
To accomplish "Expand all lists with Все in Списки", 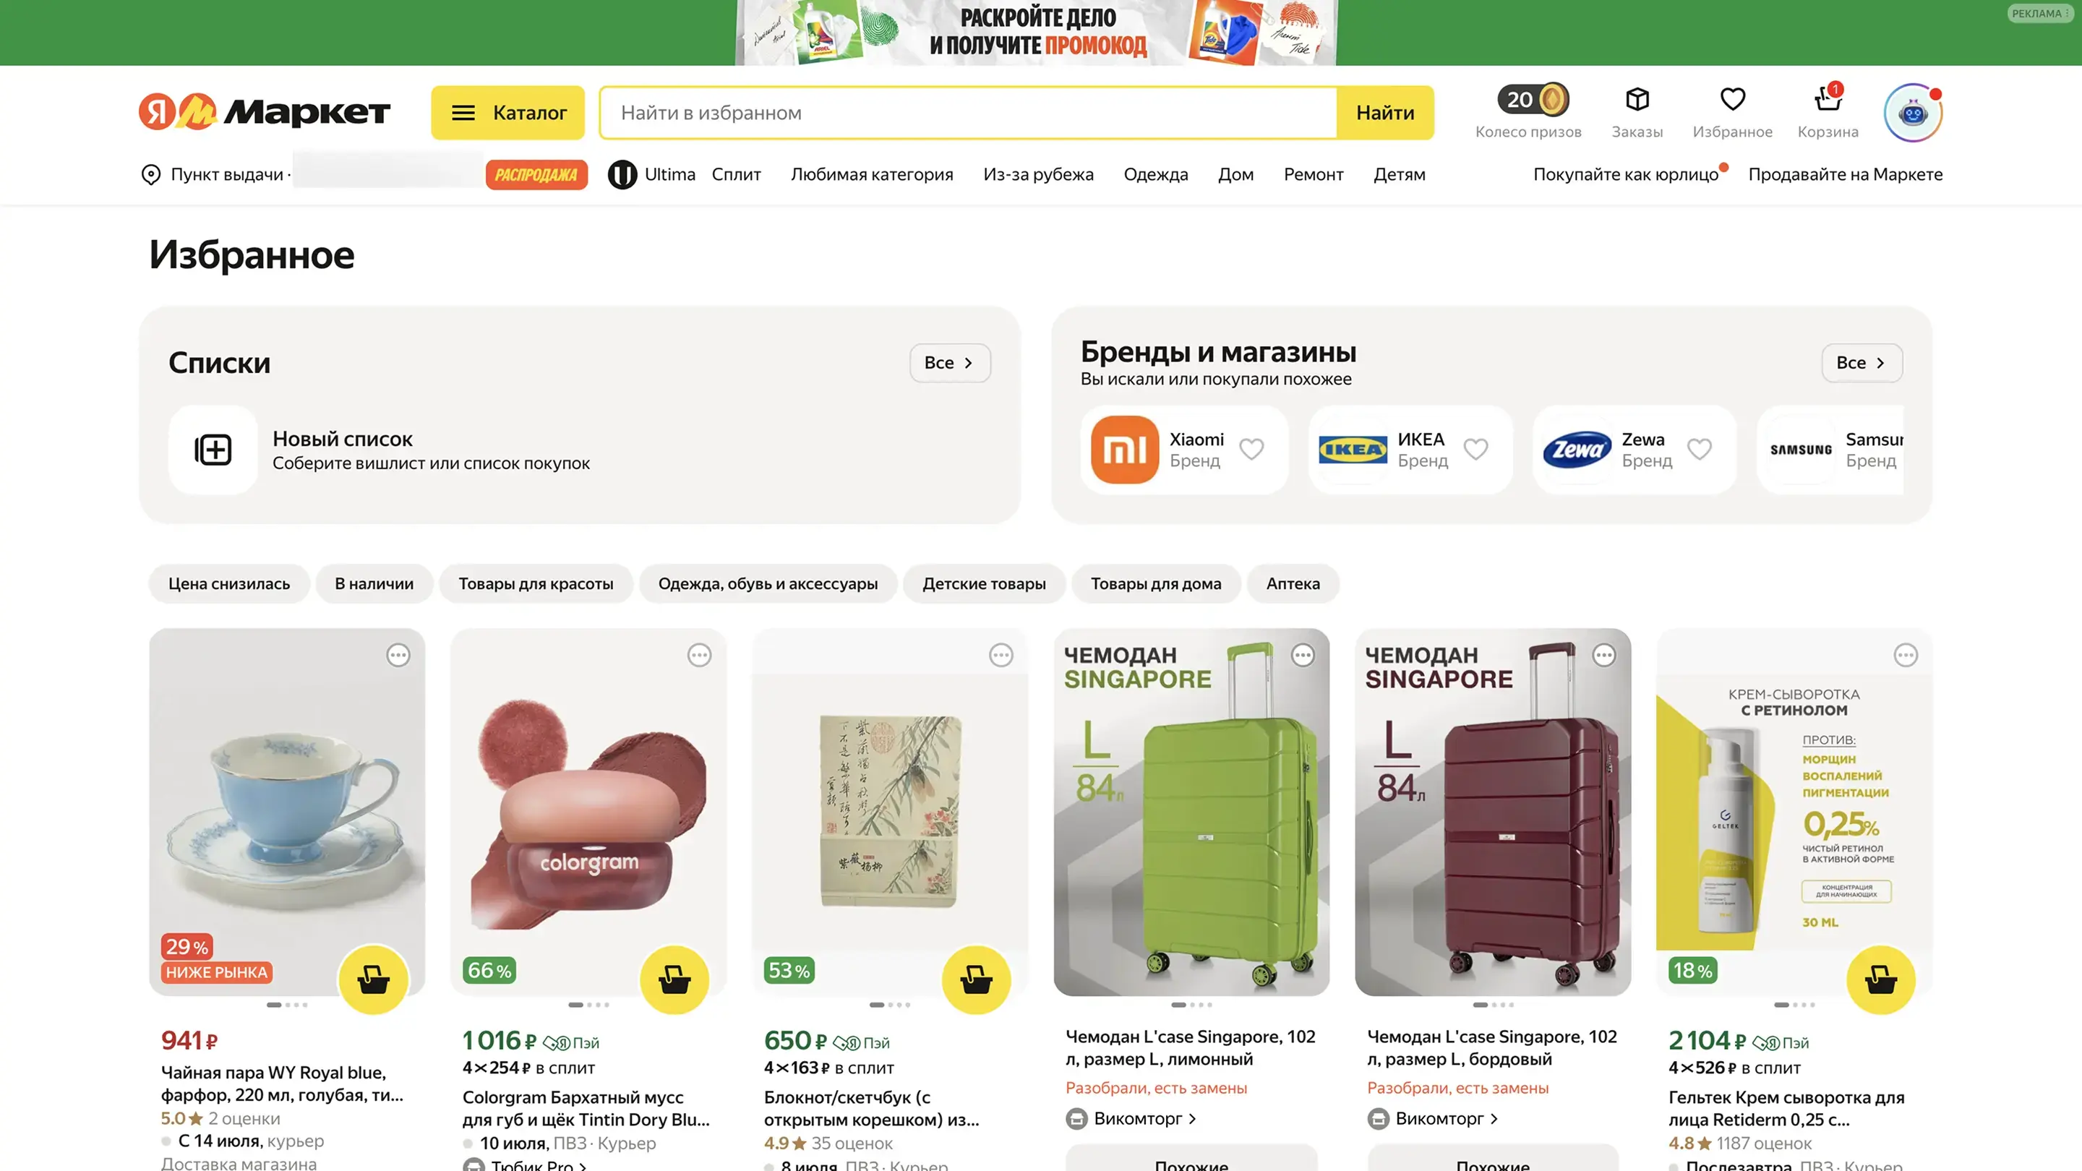I will (950, 363).
